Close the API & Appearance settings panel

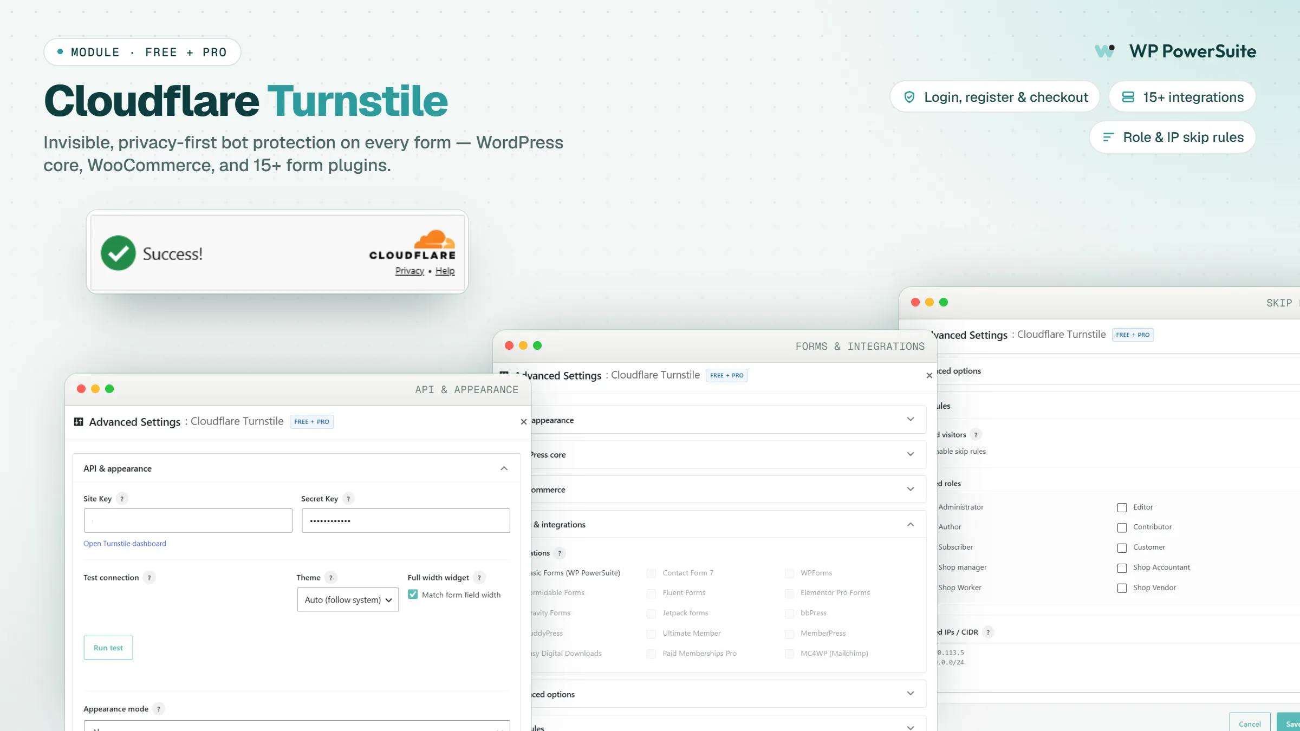[x=523, y=422]
